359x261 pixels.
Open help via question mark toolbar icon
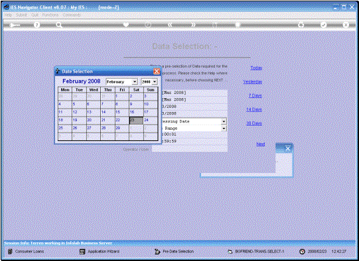tap(36, 25)
